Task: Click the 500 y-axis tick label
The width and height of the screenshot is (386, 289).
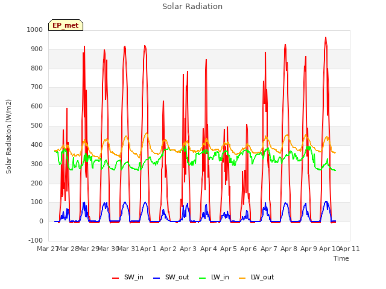Action: pos(37,126)
